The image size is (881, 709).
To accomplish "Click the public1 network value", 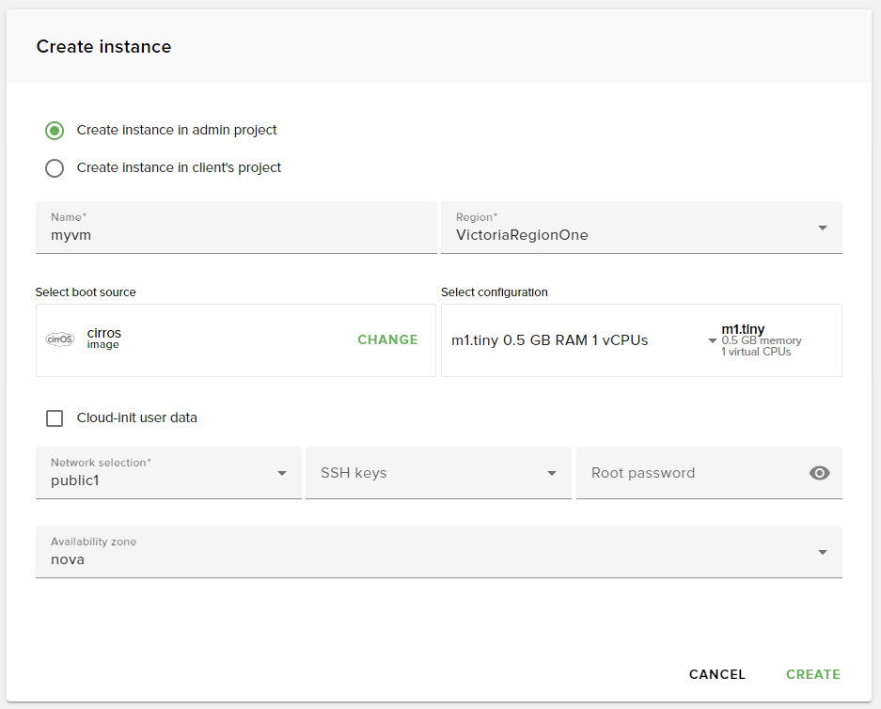I will [x=74, y=481].
